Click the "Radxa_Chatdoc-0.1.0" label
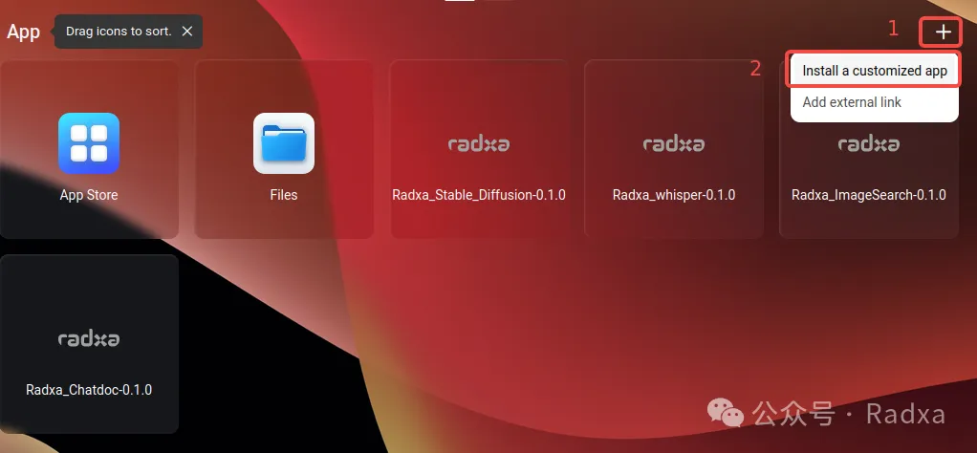 [x=89, y=390]
